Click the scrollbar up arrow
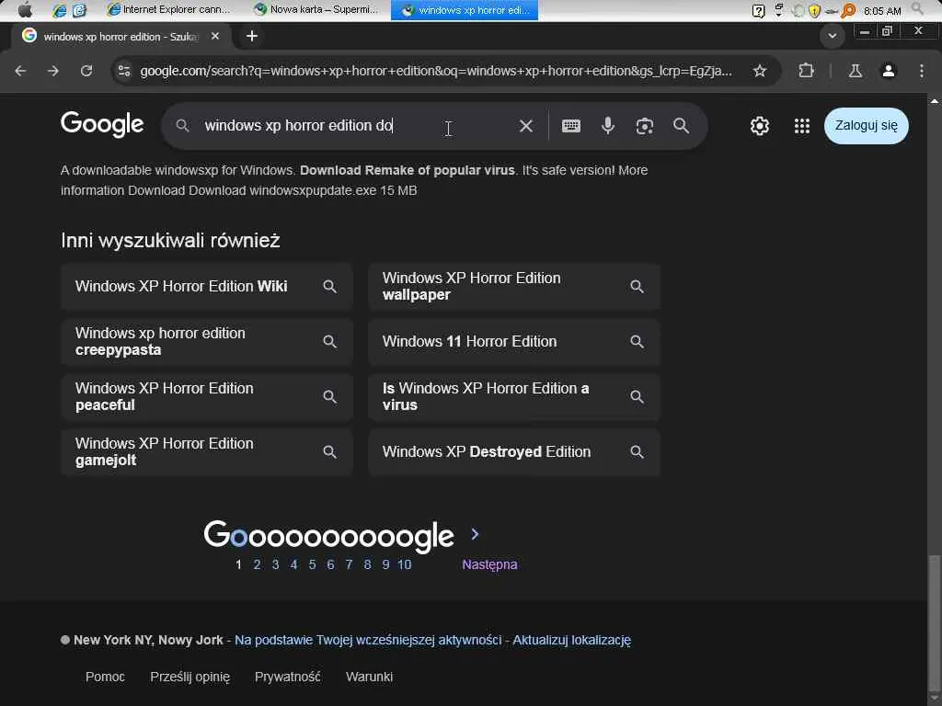 point(935,100)
